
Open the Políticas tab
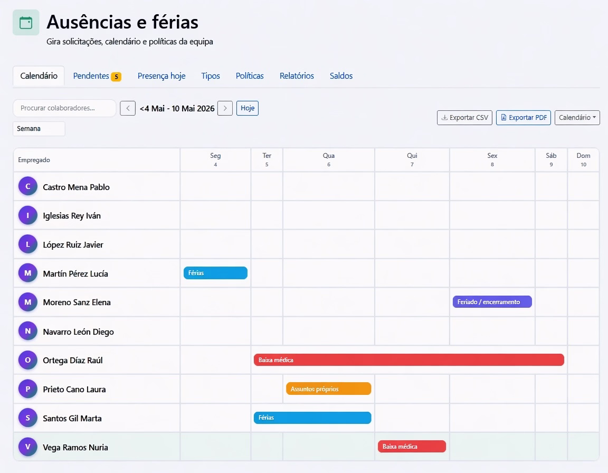(250, 75)
